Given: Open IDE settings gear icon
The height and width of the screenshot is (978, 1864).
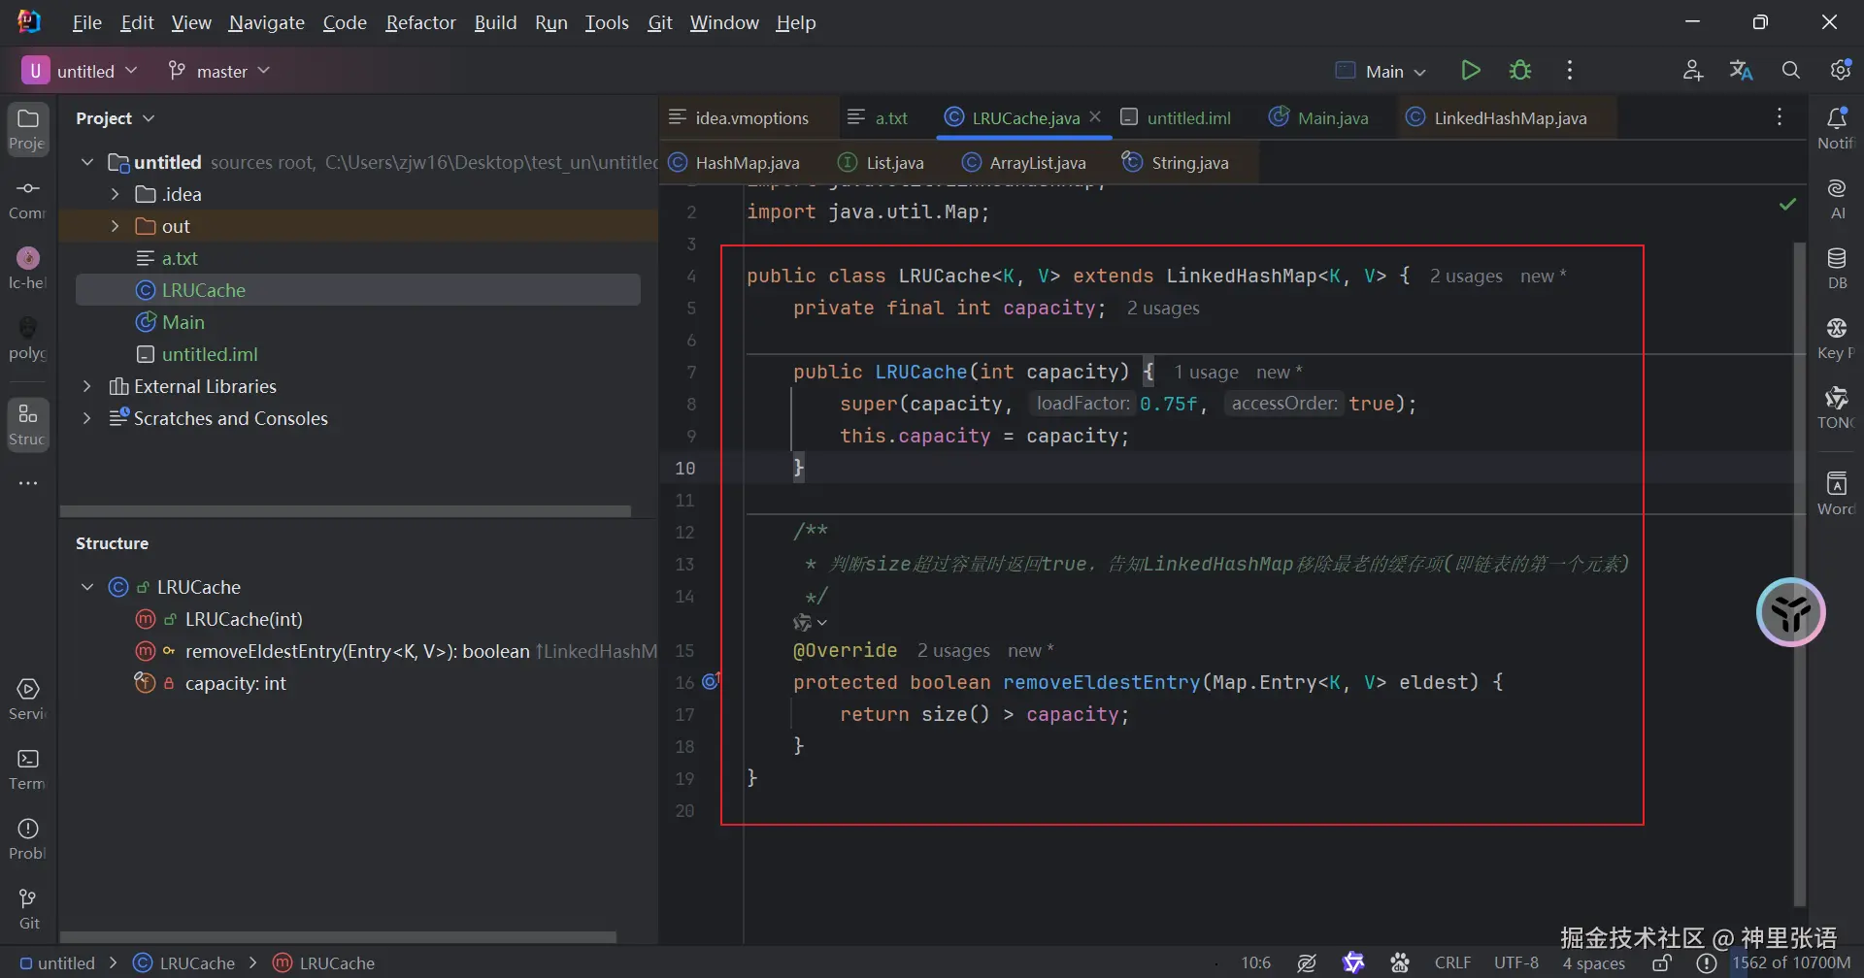Looking at the screenshot, I should [x=1840, y=71].
